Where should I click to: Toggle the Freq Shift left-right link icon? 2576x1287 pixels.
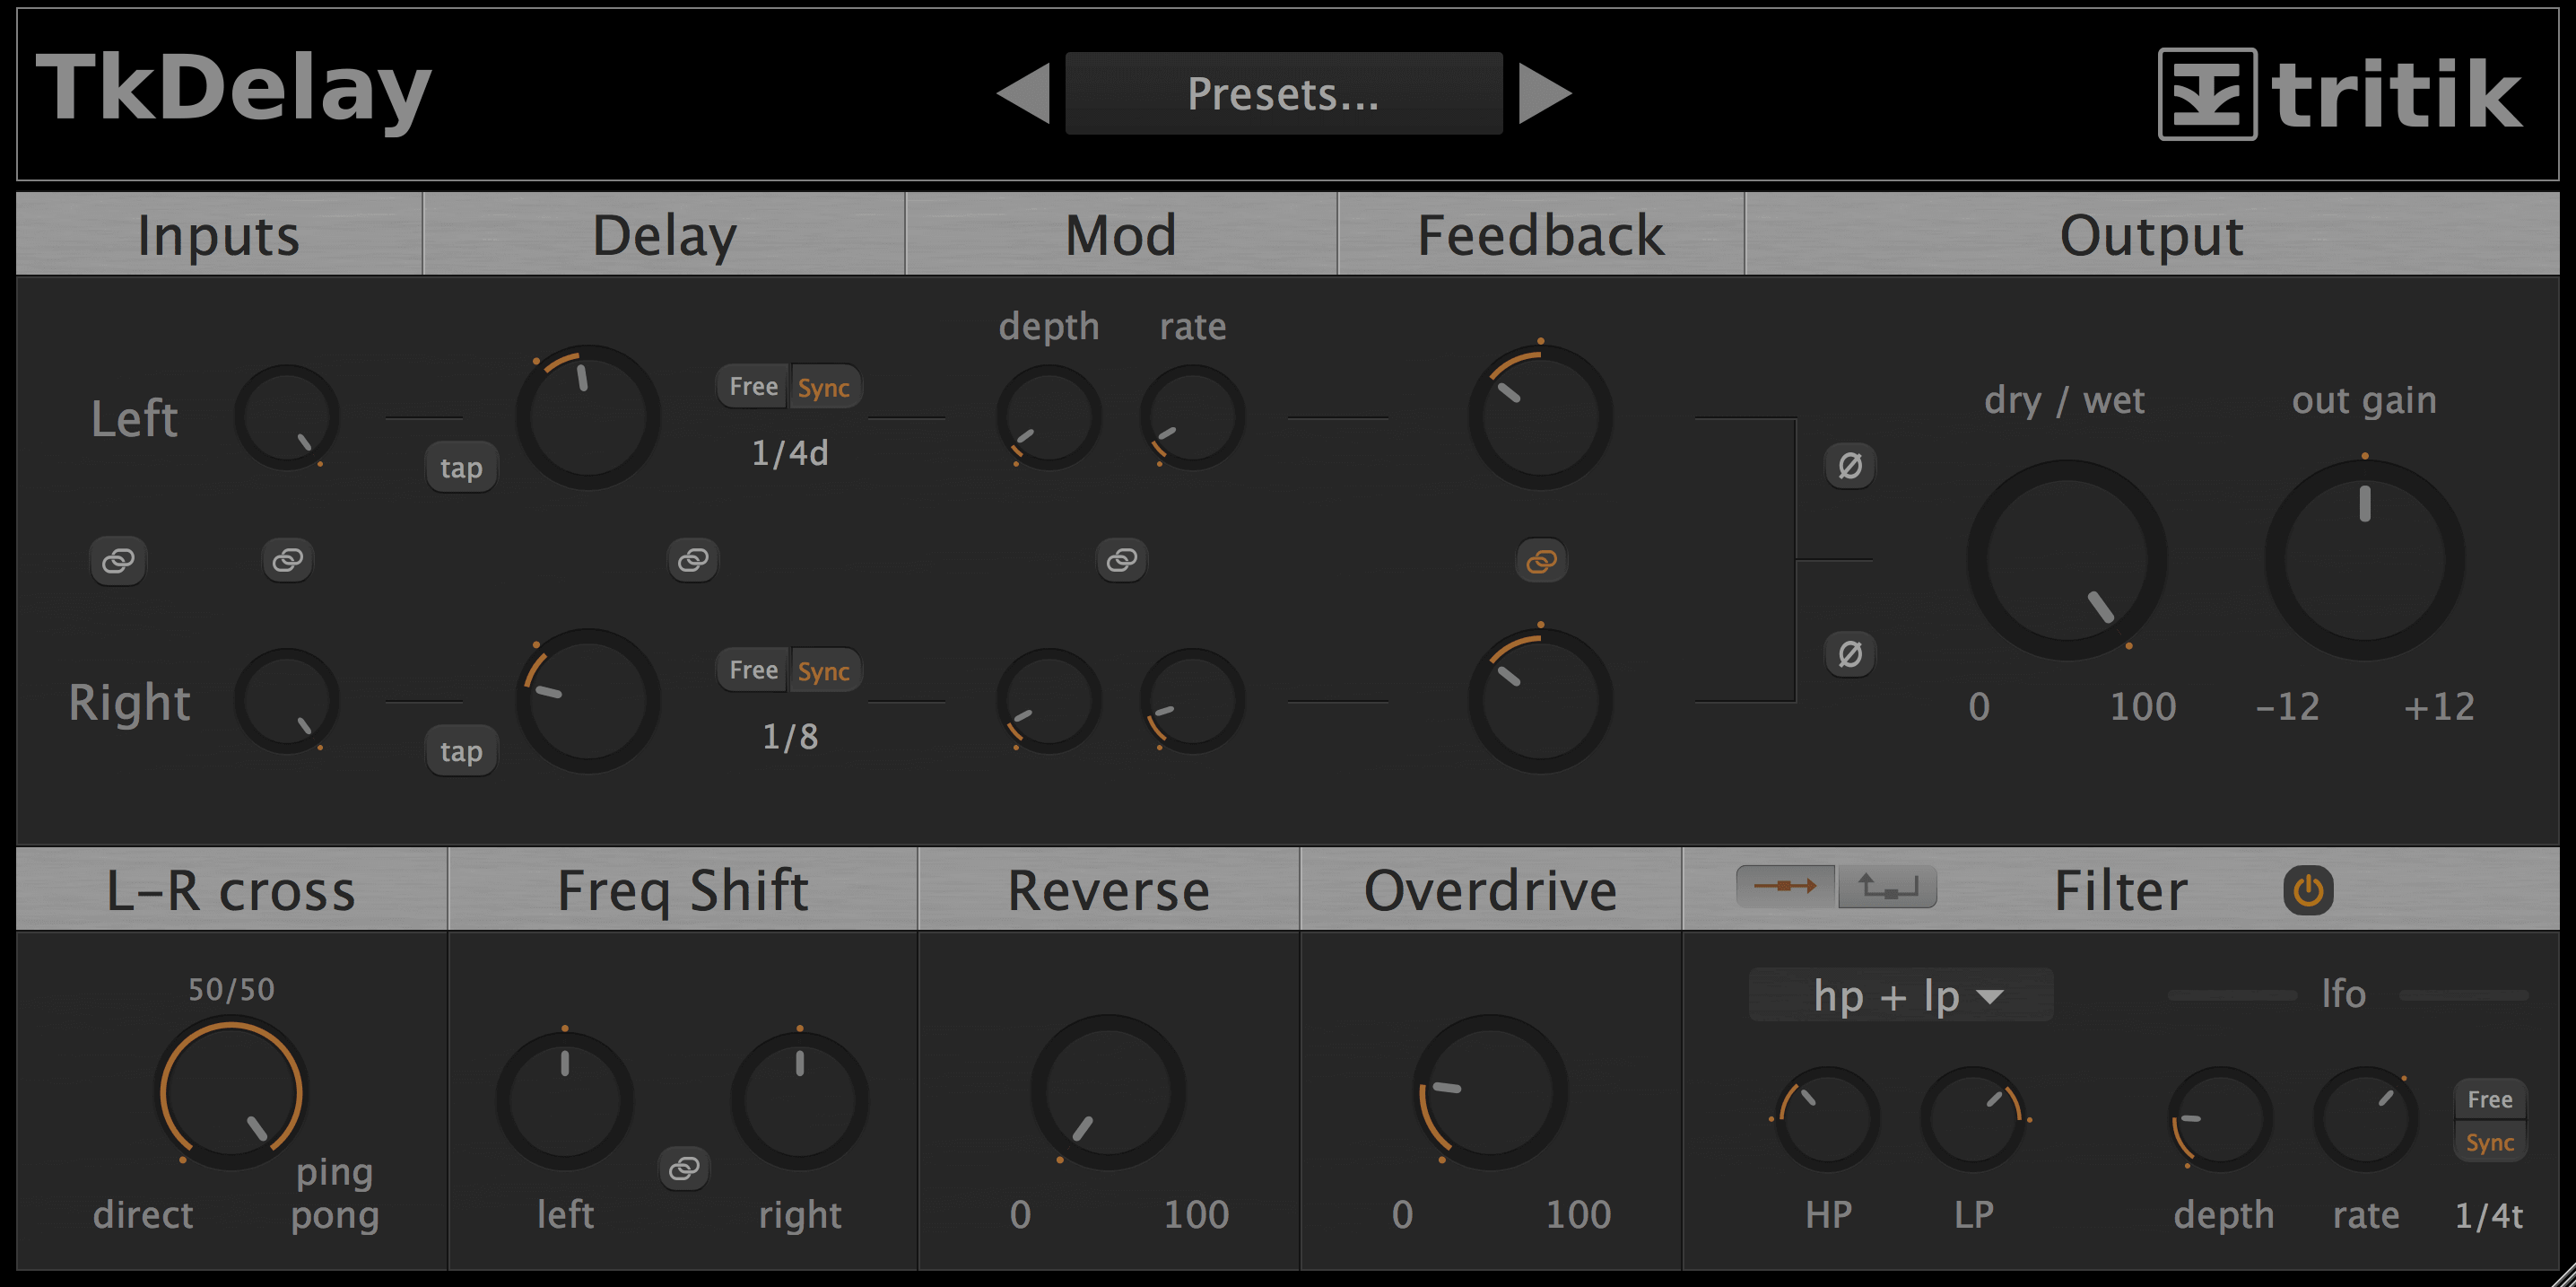(684, 1168)
